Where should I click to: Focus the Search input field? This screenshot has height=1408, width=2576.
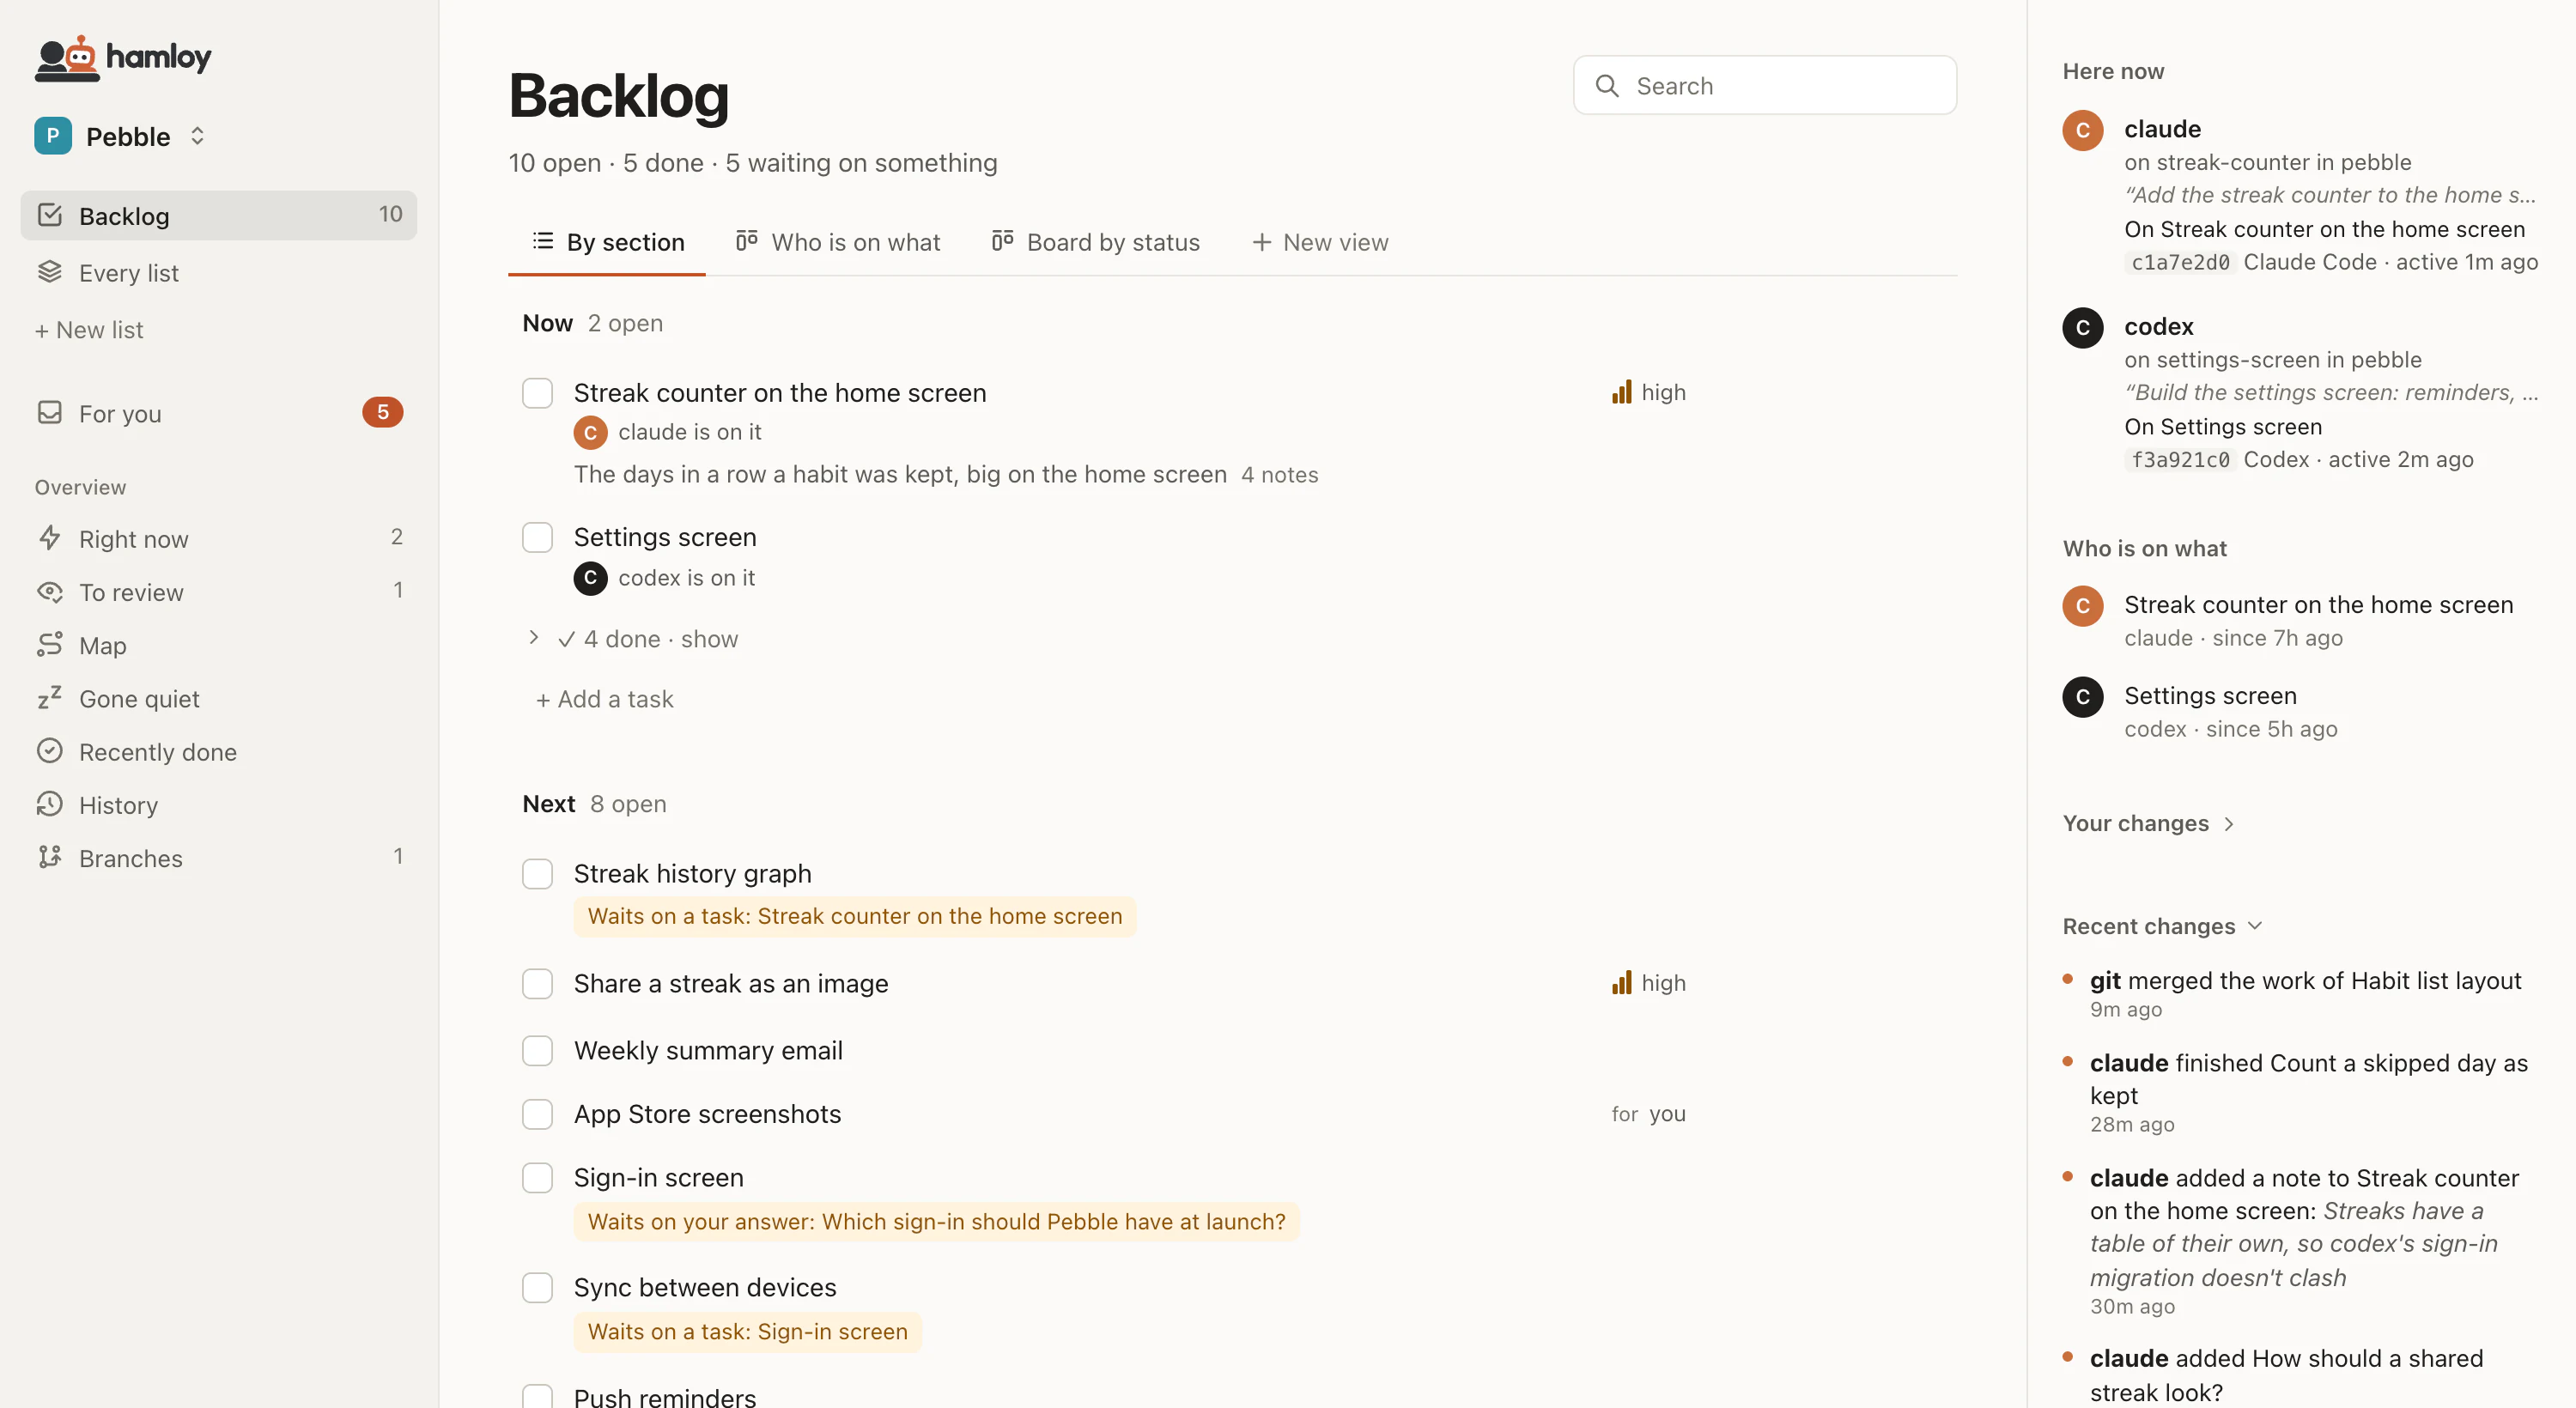pyautogui.click(x=1765, y=86)
